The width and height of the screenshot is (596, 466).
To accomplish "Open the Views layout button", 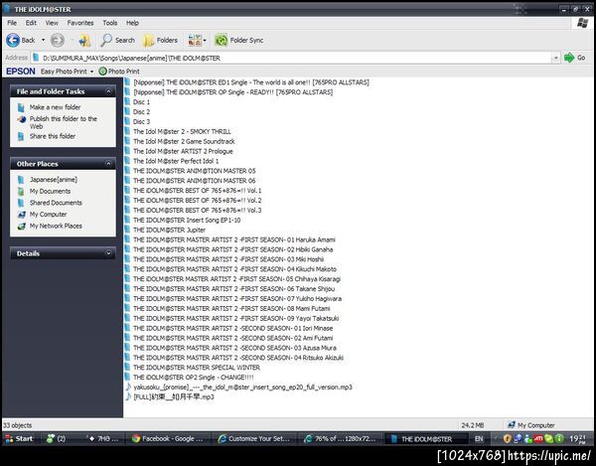I will pos(195,40).
